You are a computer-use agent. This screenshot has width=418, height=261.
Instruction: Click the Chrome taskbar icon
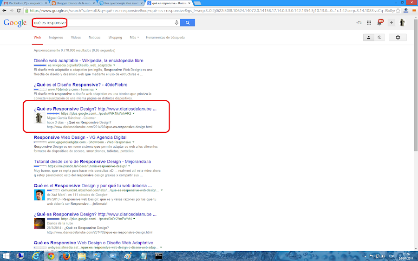click(51, 256)
